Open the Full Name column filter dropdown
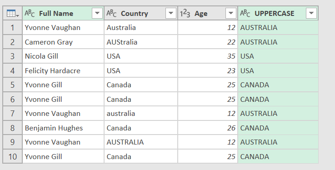The height and width of the screenshot is (170, 335). point(97,13)
